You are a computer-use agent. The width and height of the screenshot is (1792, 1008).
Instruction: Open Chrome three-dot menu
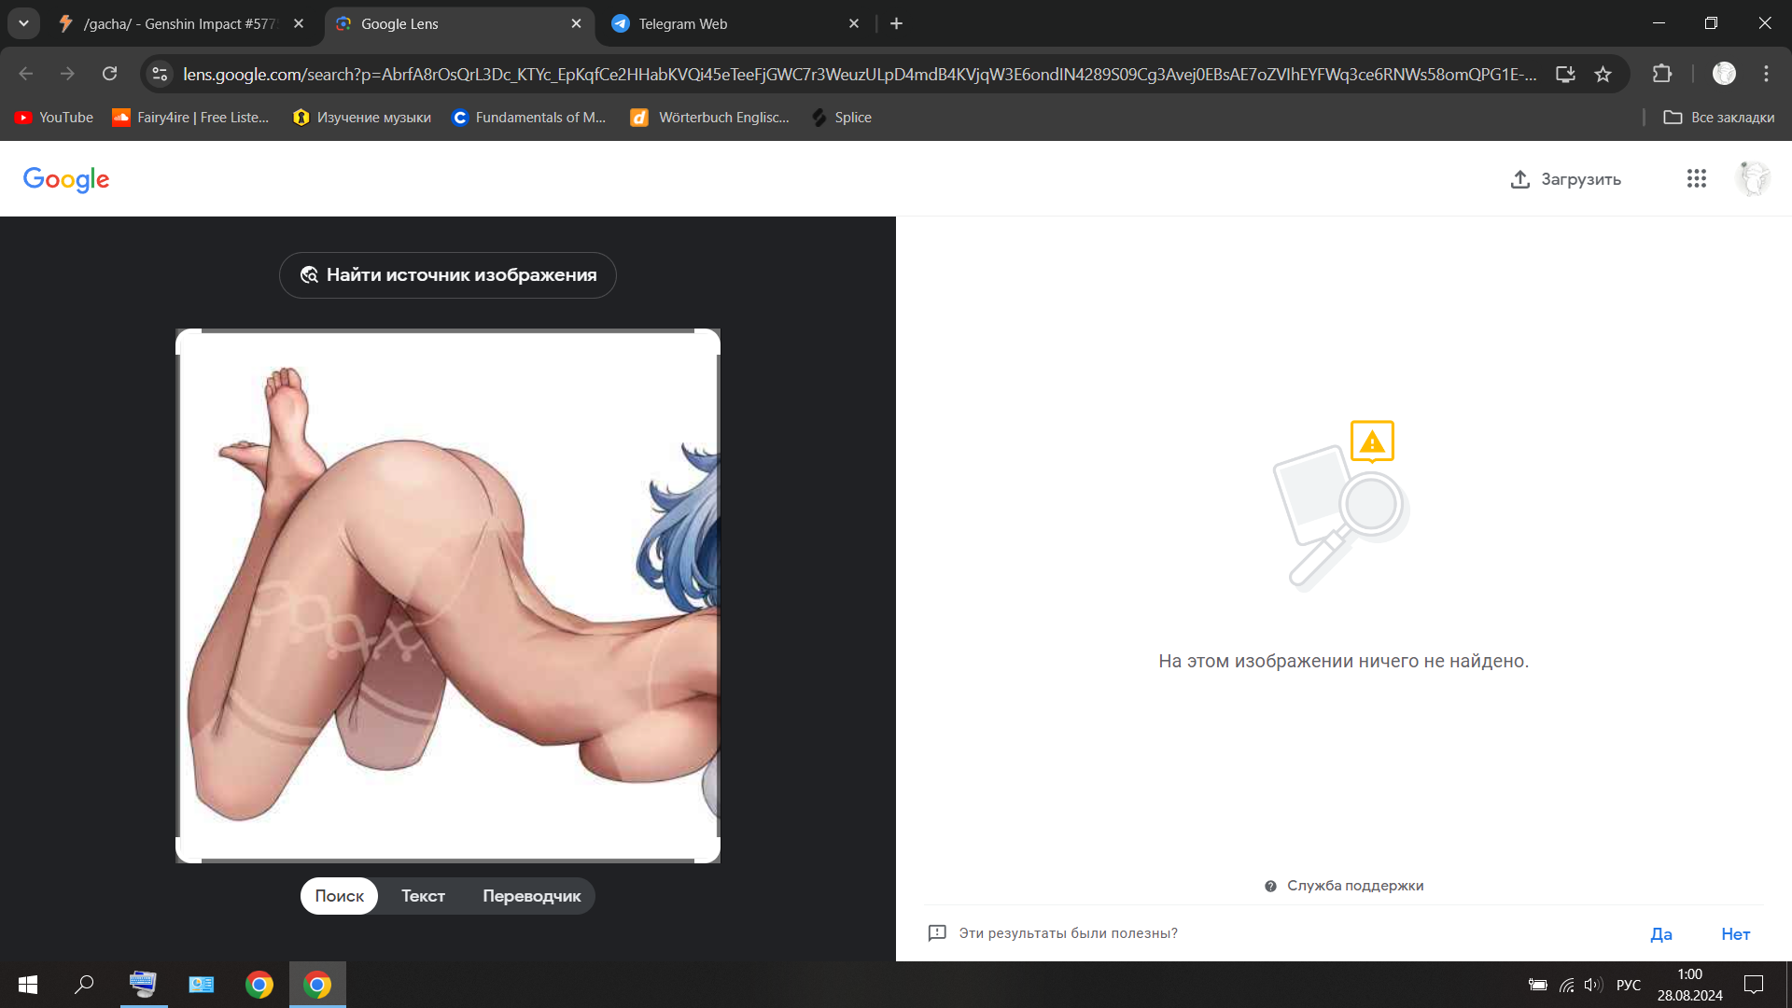point(1766,74)
